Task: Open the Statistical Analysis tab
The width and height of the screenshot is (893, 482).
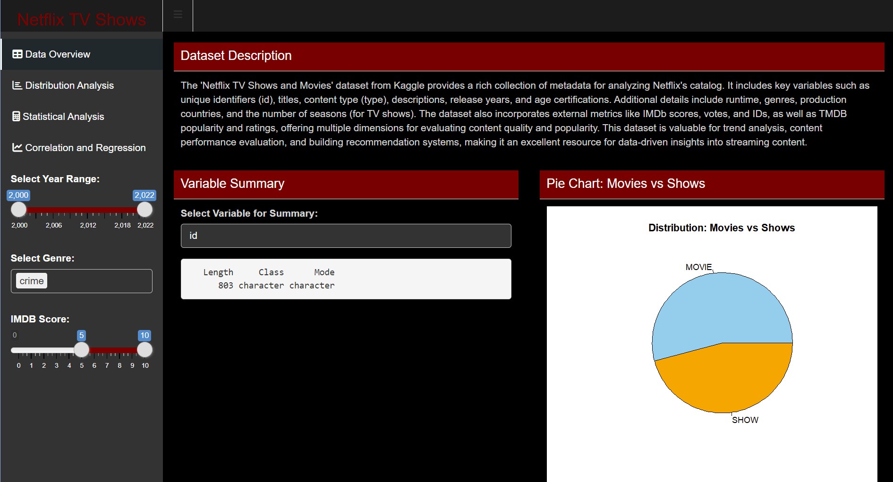Action: [x=63, y=117]
